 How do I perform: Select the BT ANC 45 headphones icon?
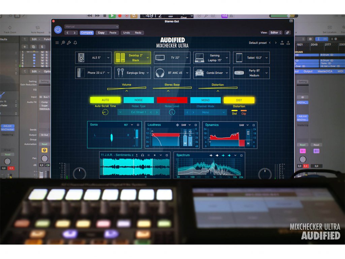pos(160,73)
